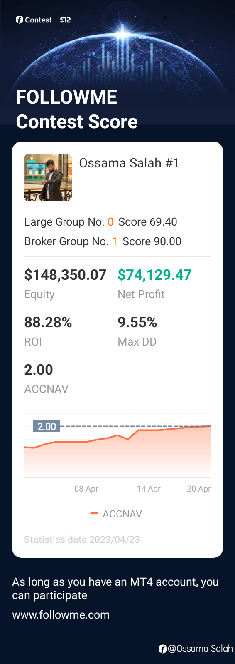Select the Score 69.40 text
The width and height of the screenshot is (235, 664).
(148, 222)
